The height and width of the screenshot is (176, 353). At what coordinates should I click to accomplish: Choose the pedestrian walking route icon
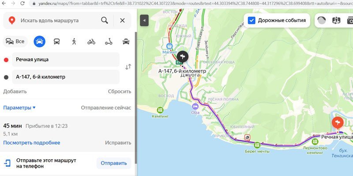point(74,41)
